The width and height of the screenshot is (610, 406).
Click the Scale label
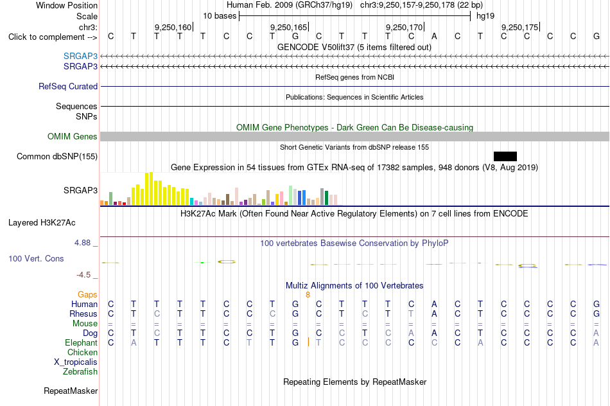coord(87,16)
